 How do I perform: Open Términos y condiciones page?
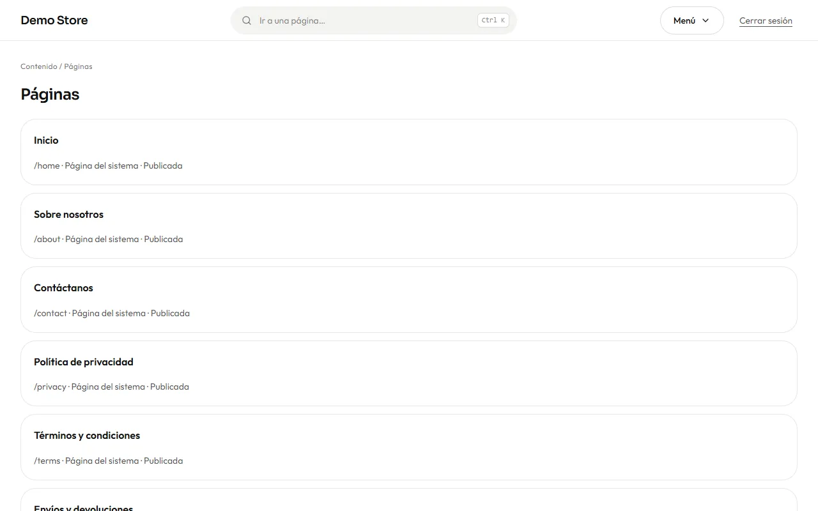pos(409,447)
